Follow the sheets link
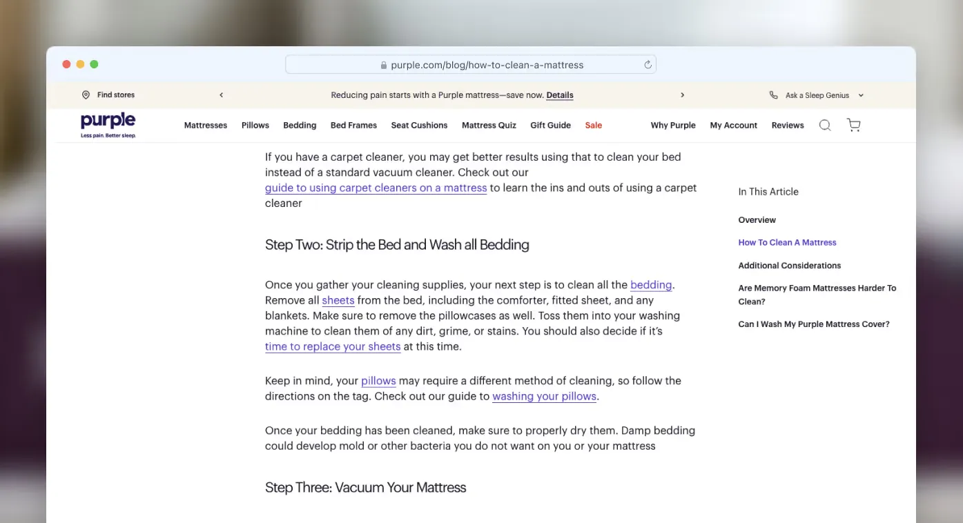This screenshot has height=523, width=963. (x=338, y=300)
